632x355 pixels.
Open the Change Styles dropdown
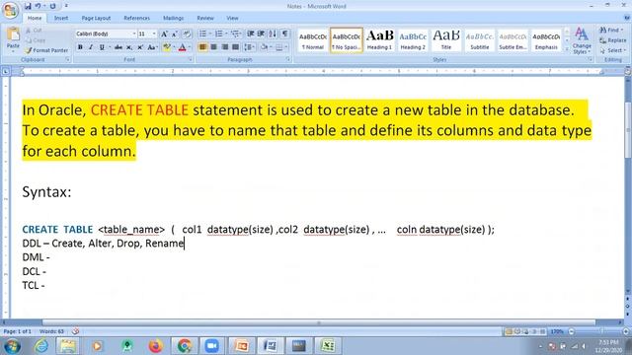[x=582, y=40]
